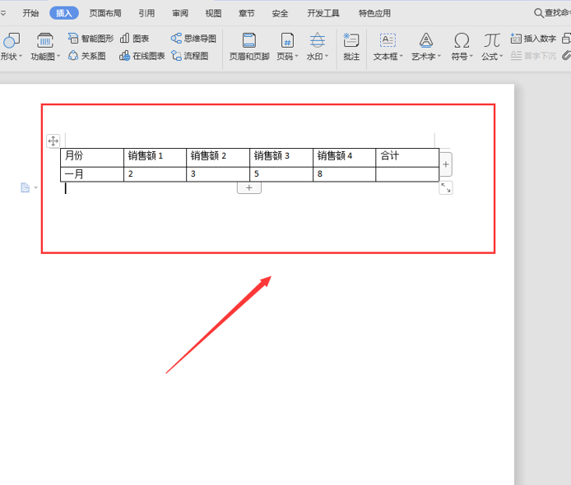This screenshot has height=485, width=571.
Task: Open the 视图 tab
Action: click(x=213, y=13)
